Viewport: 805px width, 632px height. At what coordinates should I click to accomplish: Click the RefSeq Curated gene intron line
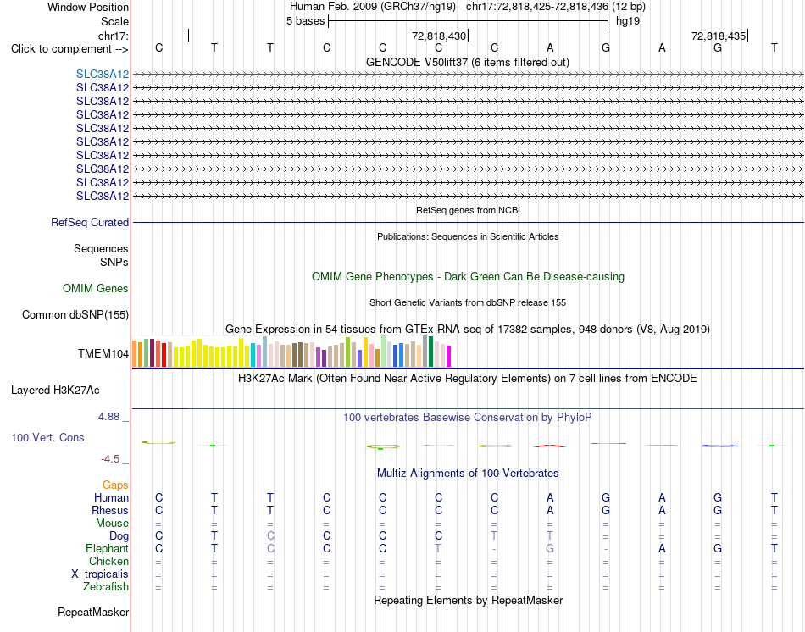(468, 222)
